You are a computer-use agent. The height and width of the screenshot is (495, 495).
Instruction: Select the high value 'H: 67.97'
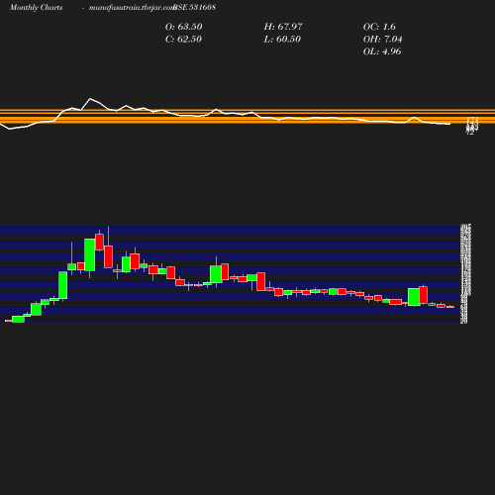[x=283, y=27]
